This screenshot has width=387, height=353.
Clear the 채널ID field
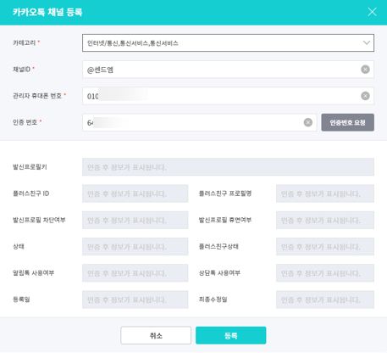click(x=365, y=70)
